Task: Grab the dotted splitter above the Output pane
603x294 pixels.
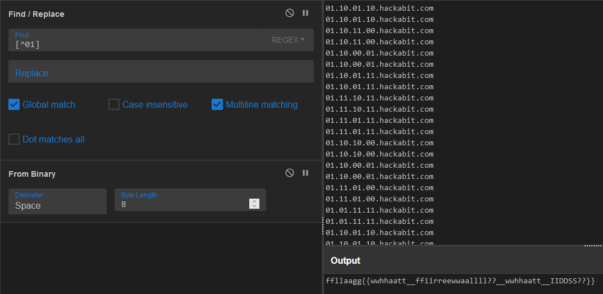Action: click(592, 246)
